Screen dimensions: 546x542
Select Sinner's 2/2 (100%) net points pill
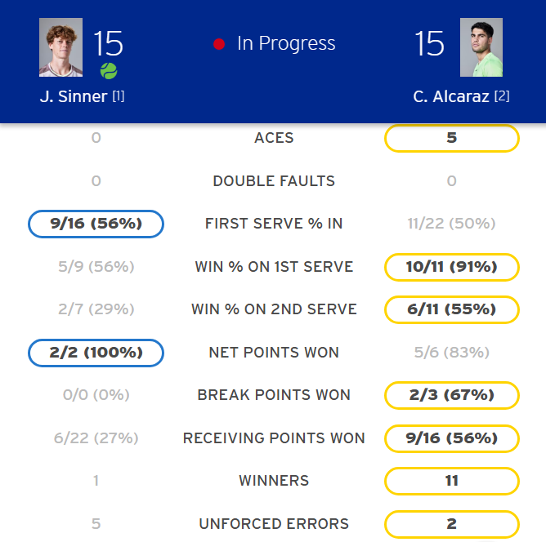tap(96, 353)
